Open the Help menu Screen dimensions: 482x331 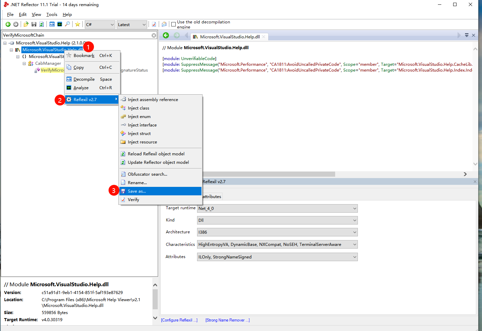(67, 15)
